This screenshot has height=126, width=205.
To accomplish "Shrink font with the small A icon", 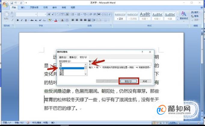I will (53, 14).
